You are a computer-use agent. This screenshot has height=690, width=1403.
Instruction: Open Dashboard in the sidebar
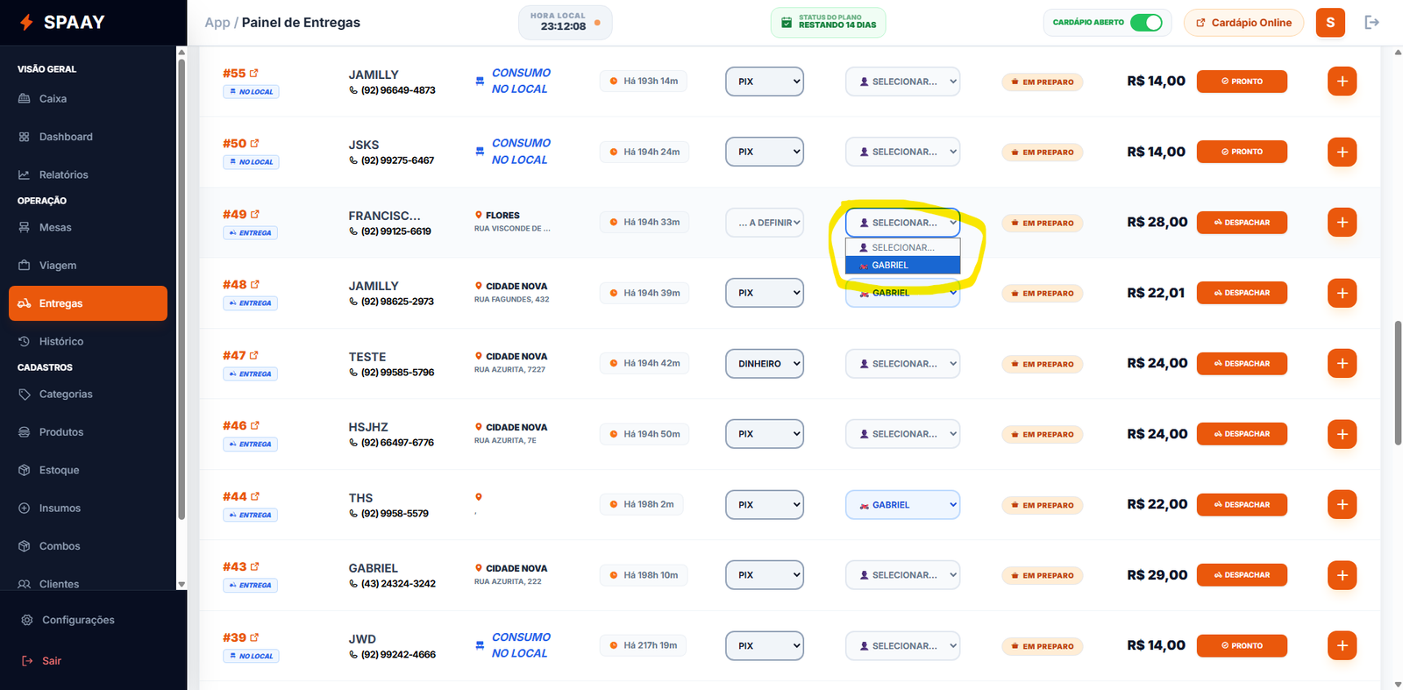pyautogui.click(x=88, y=137)
